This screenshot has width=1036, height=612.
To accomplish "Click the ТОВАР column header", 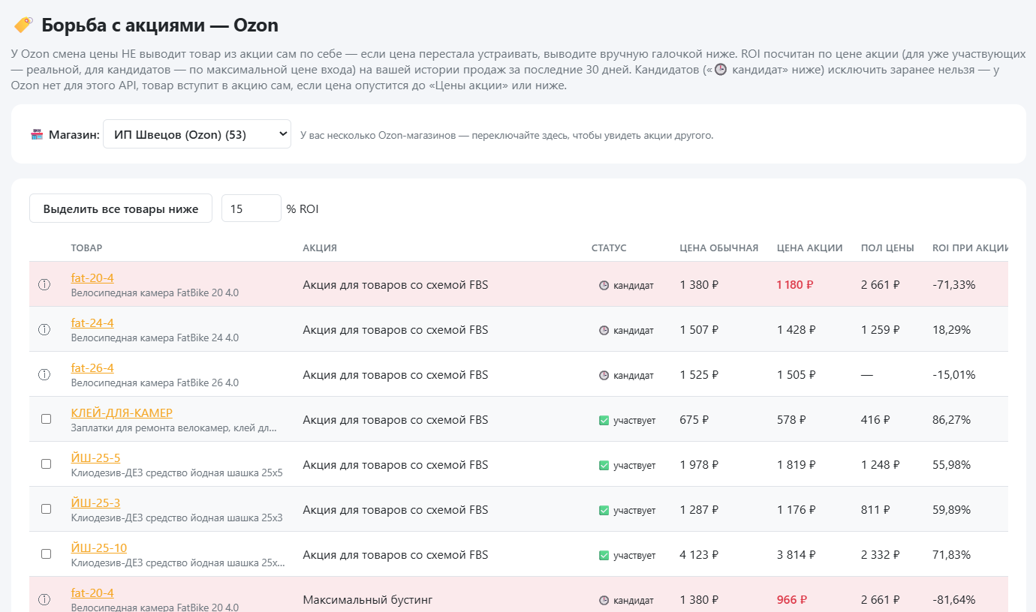I will [x=86, y=248].
